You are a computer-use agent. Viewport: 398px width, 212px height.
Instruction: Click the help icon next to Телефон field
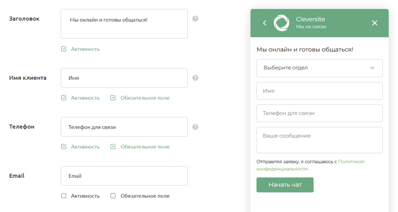tap(196, 127)
